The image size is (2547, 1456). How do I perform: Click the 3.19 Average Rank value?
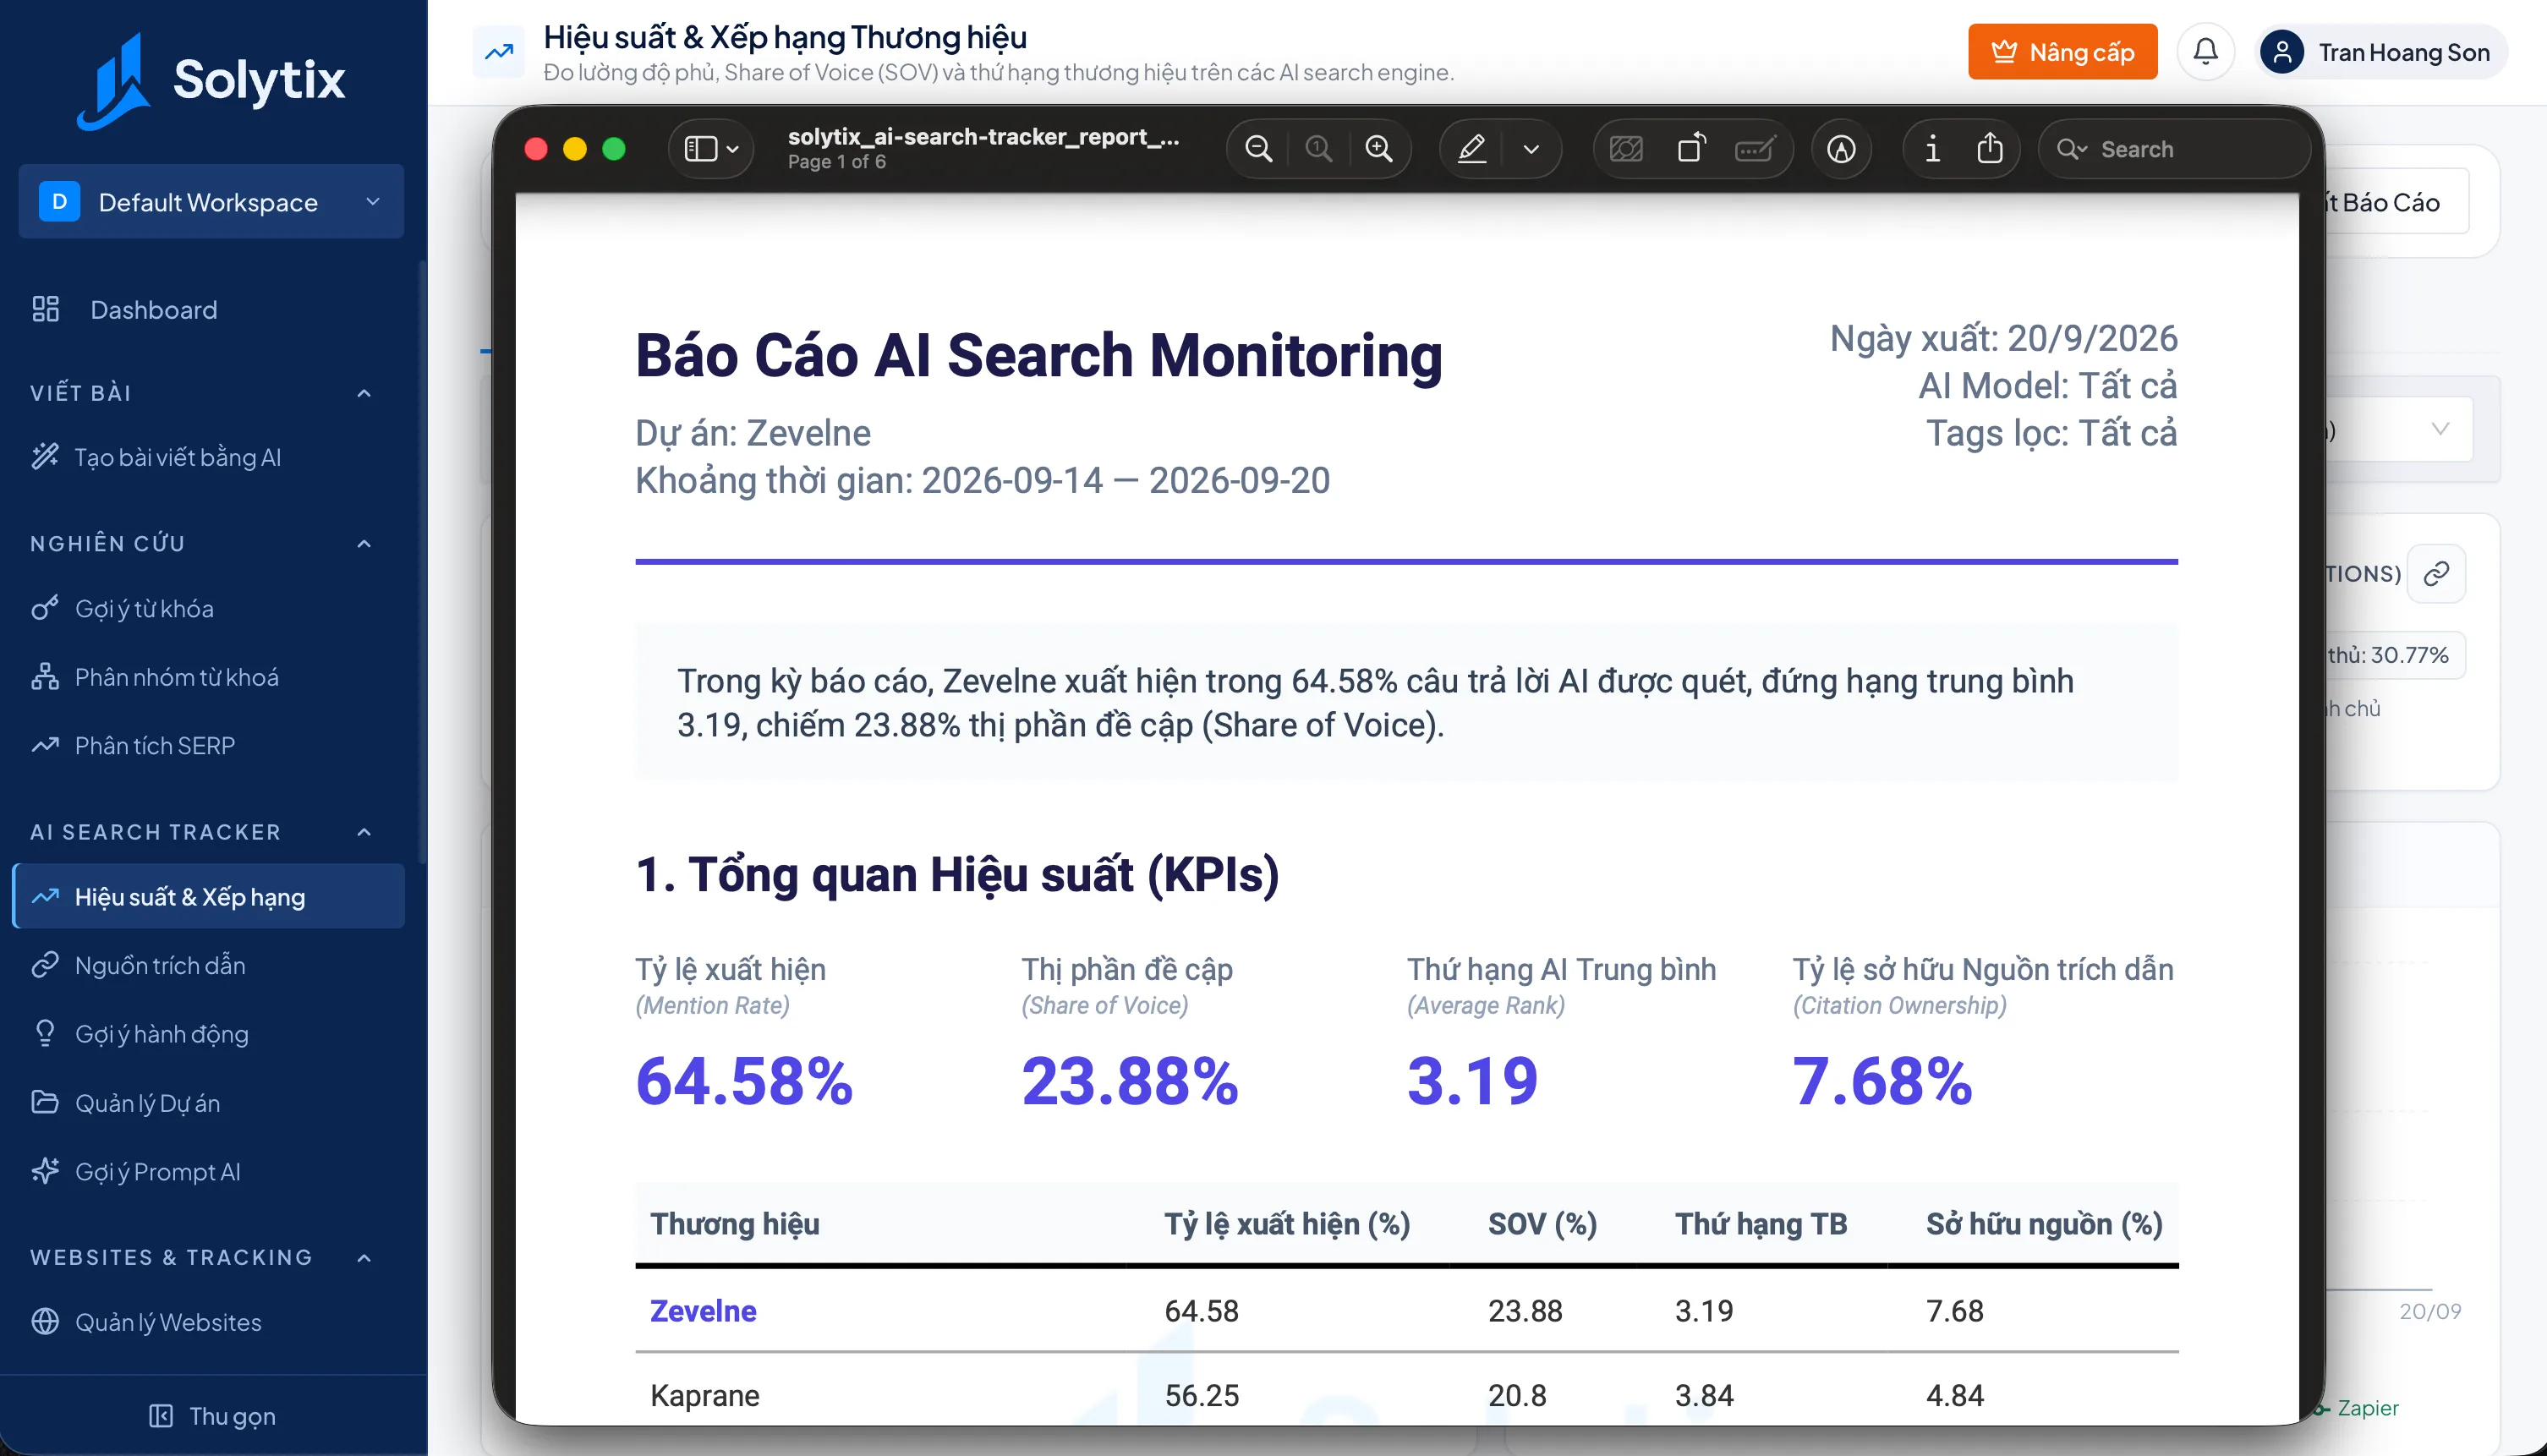tap(1472, 1082)
